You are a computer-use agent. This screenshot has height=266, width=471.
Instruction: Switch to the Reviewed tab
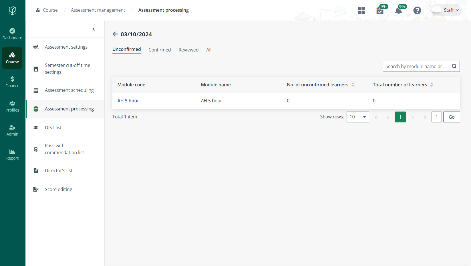[188, 50]
